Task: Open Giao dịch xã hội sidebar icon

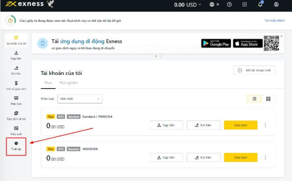Action: click(16, 113)
